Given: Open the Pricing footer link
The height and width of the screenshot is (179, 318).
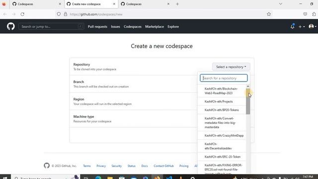Looking at the screenshot, I should tap(184, 166).
